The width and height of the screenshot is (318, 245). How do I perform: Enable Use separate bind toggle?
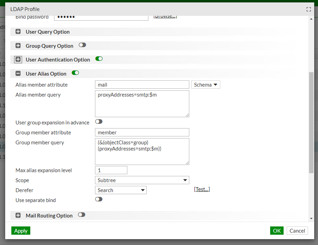tap(99, 199)
